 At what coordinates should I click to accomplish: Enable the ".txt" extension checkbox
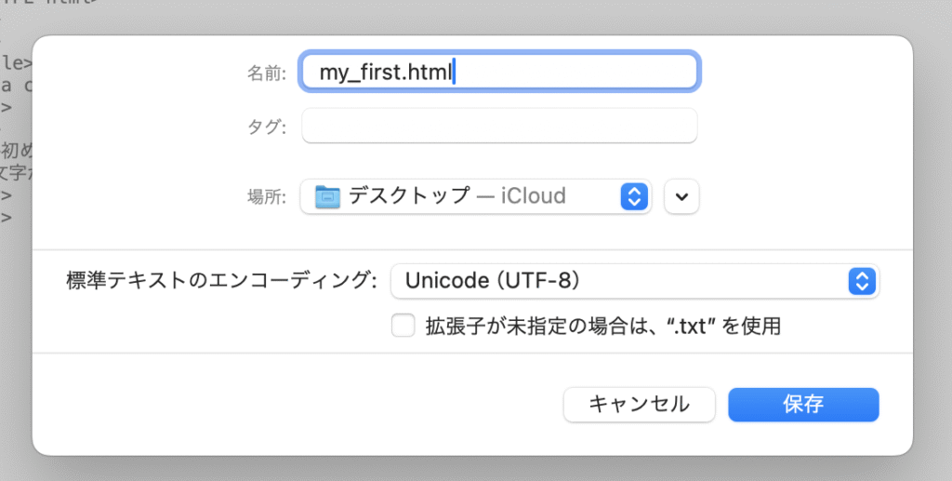[x=403, y=326]
